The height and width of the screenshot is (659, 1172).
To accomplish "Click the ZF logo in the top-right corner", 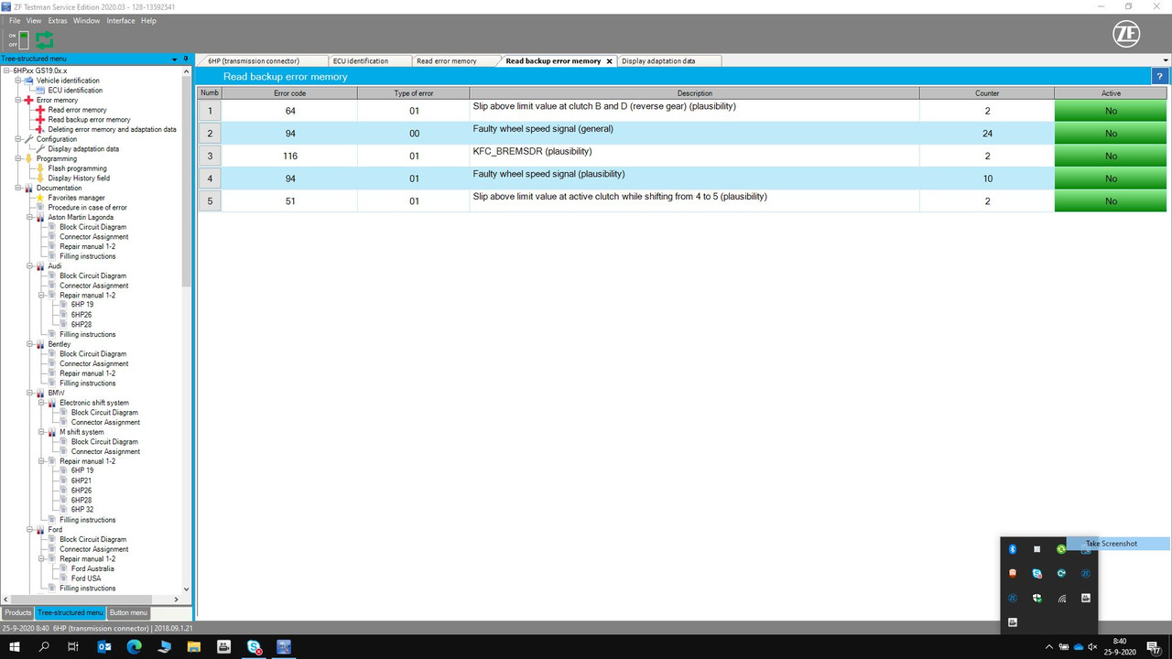I will coord(1126,34).
